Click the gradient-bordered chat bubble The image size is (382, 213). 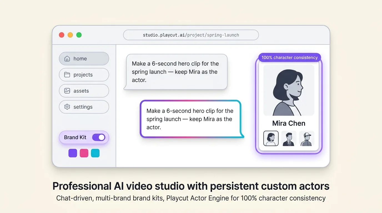[192, 119]
